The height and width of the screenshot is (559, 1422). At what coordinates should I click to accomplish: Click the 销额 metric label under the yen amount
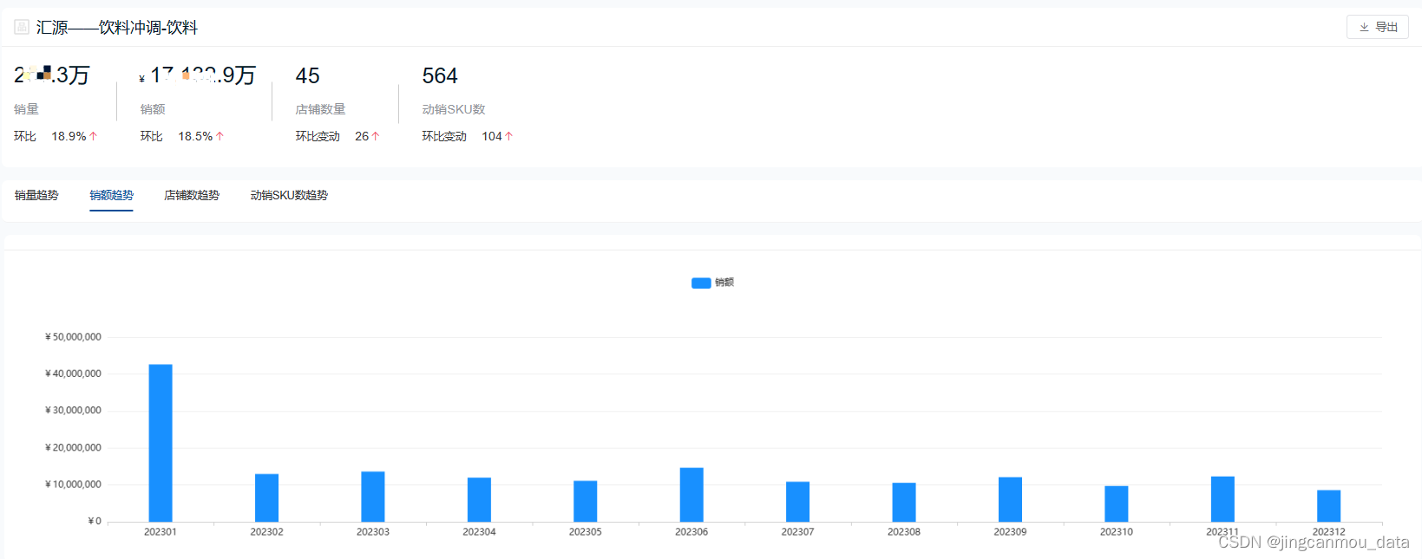[153, 109]
